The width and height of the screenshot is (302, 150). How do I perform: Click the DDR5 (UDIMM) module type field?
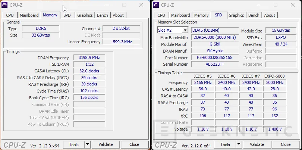tap(215, 30)
